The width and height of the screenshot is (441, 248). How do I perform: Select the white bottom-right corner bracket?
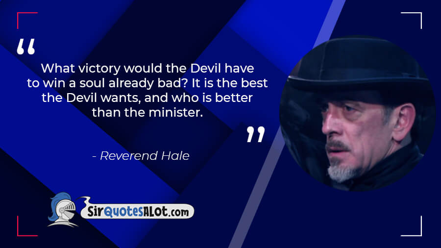(x=412, y=226)
